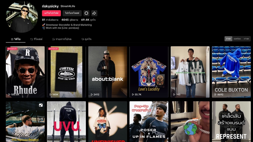
Task: Click the 4692 play count on Cole Buxton
Action: 219,95
